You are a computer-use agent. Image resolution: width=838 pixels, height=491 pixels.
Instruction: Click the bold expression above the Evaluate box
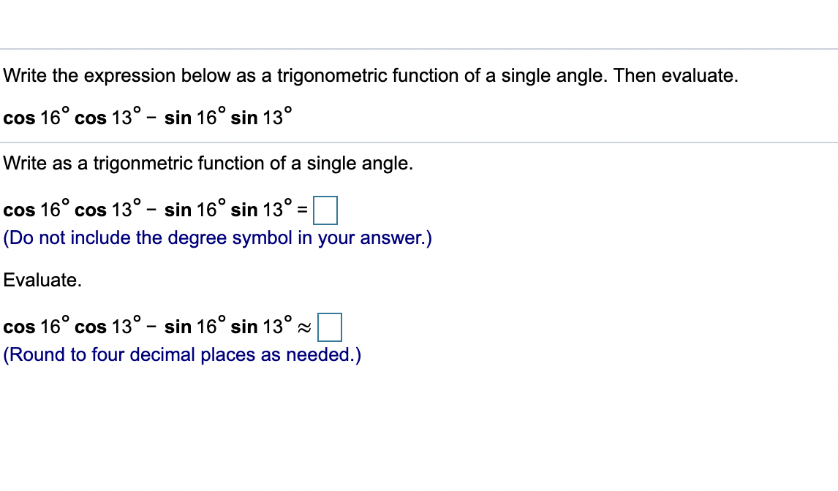(146, 327)
